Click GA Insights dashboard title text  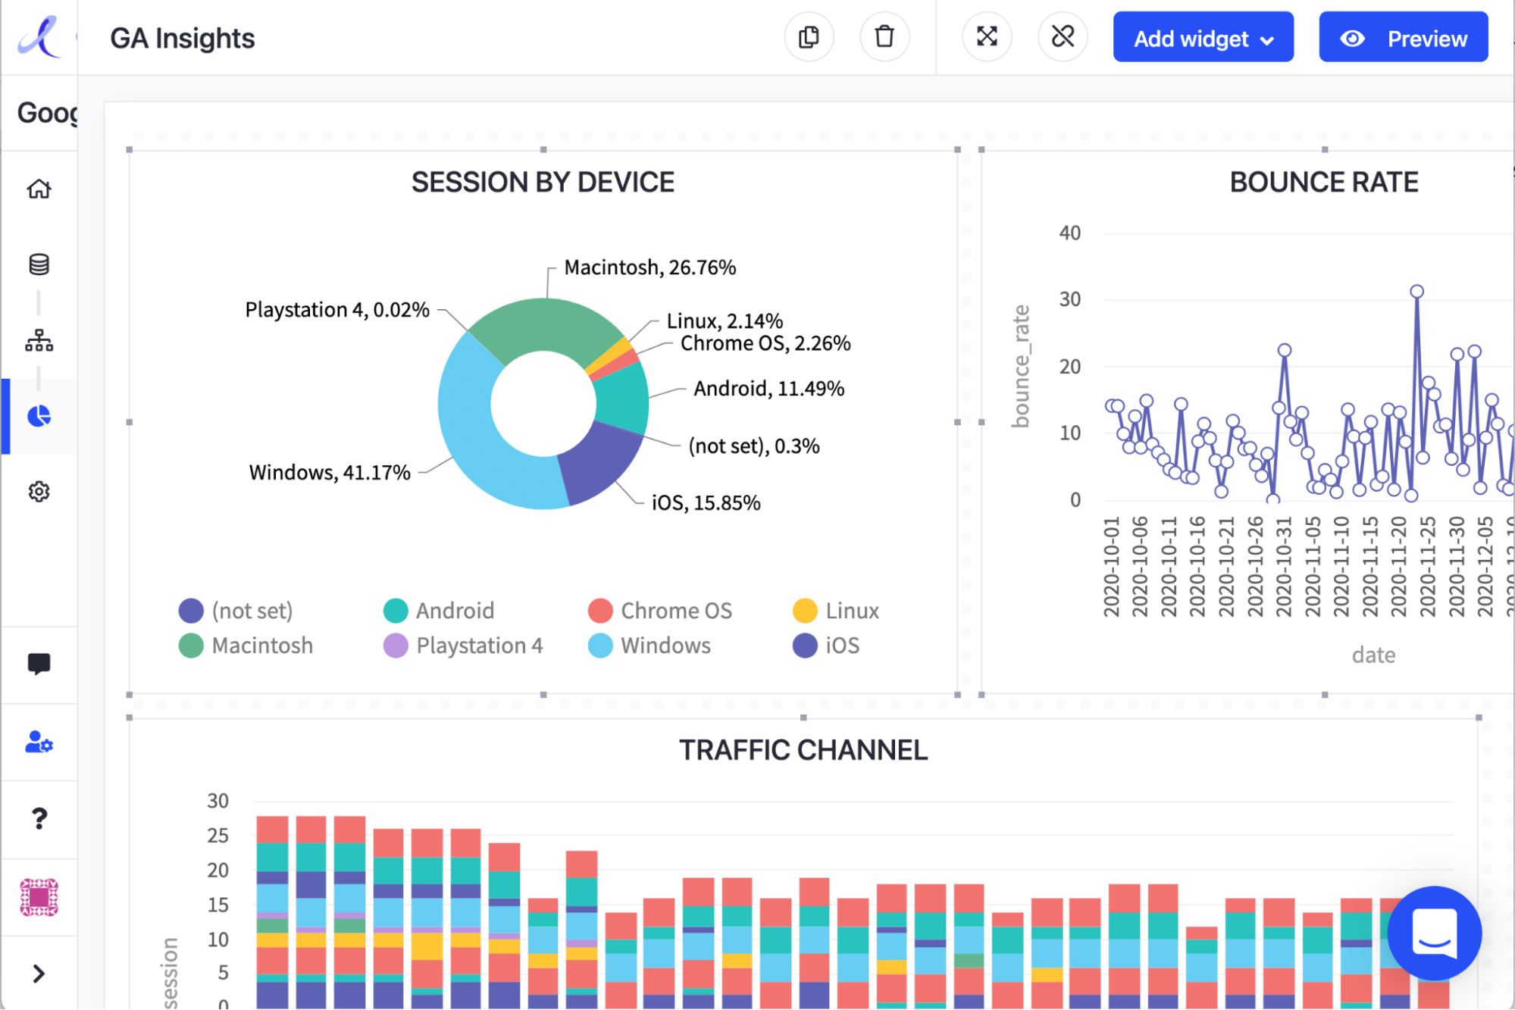(x=183, y=37)
